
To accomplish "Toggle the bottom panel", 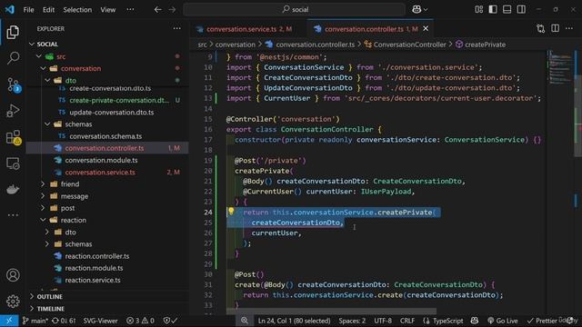I will point(507,9).
